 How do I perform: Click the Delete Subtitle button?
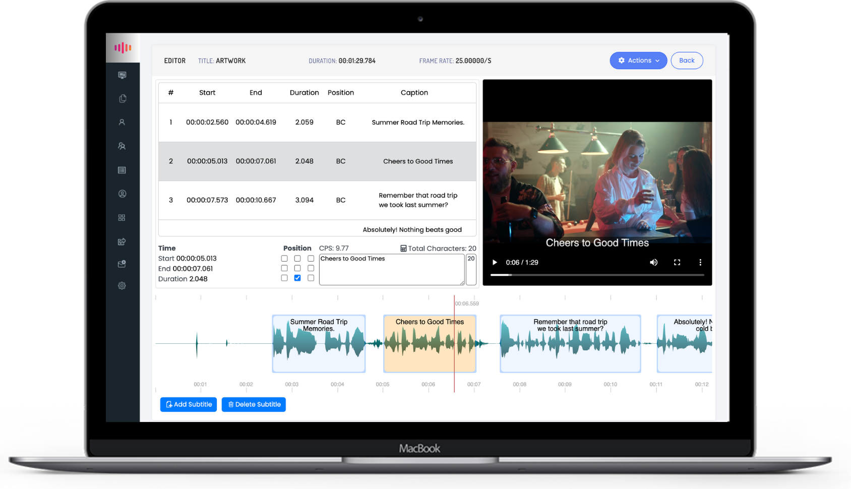click(x=254, y=404)
